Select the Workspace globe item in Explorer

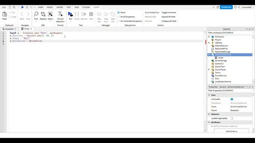220,37
